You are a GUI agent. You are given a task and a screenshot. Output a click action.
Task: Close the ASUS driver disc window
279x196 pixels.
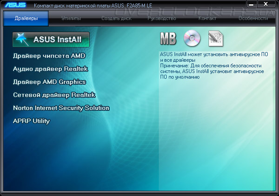pyautogui.click(x=266, y=4)
